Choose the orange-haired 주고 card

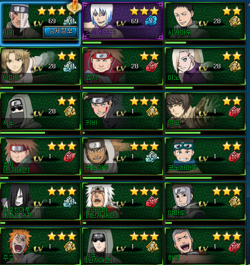coord(40,246)
